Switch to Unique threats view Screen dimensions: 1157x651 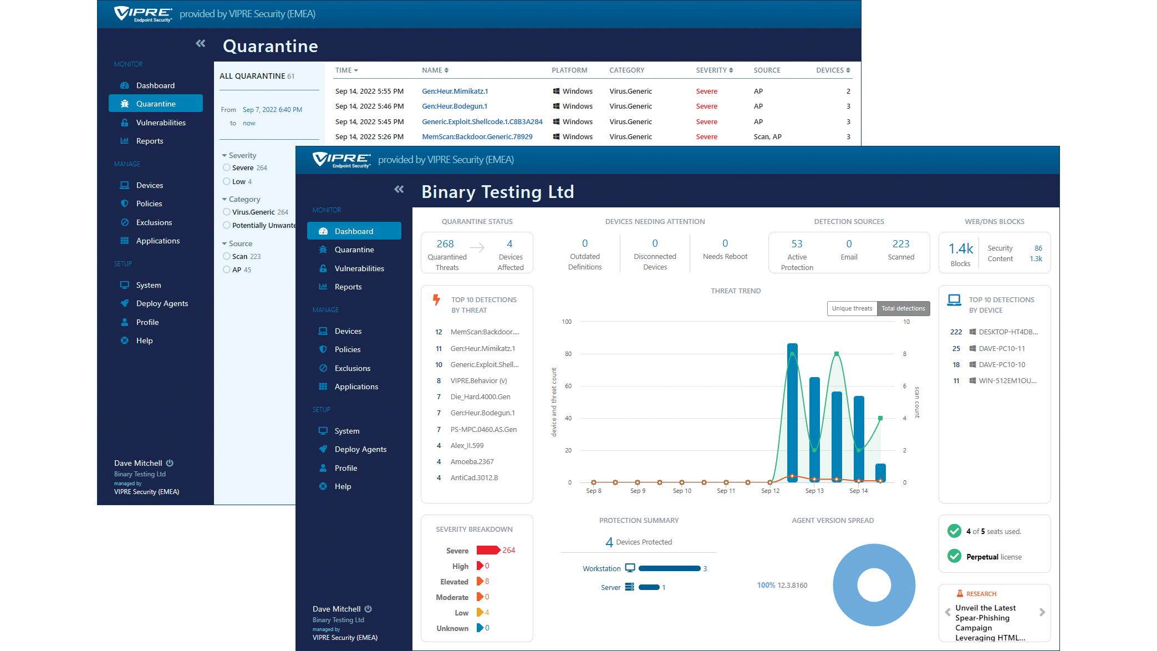852,308
